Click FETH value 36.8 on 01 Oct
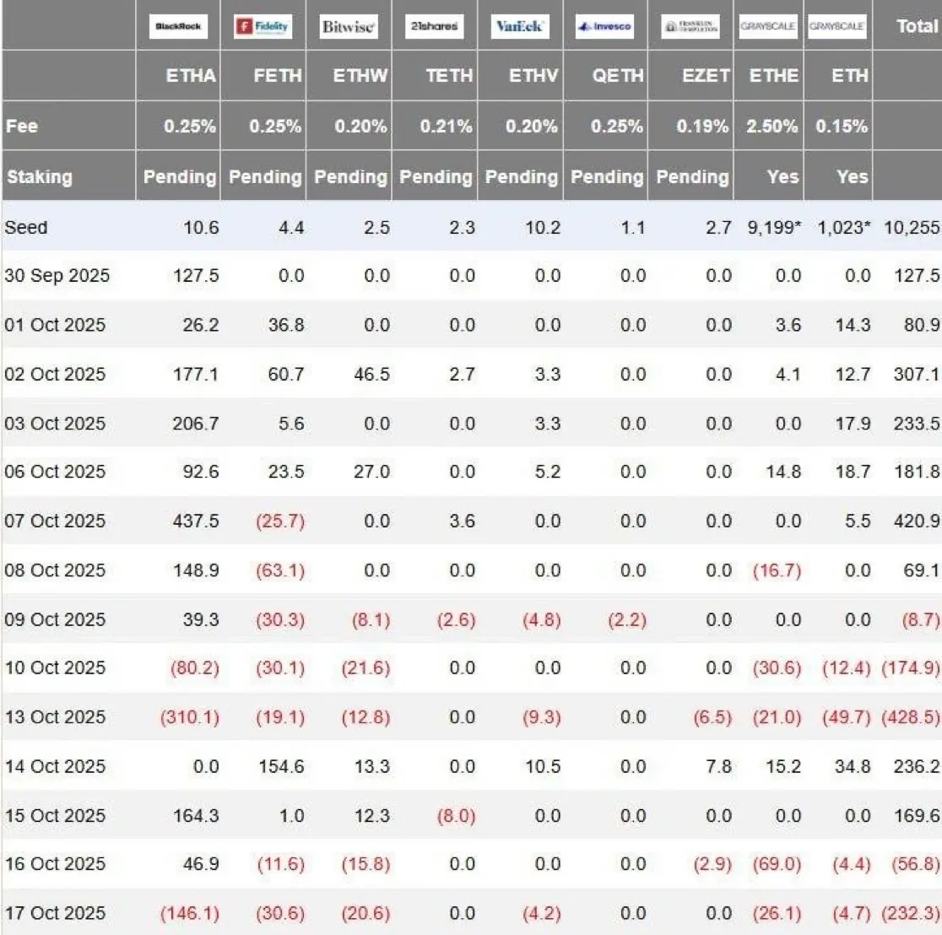942x935 pixels. click(x=286, y=325)
